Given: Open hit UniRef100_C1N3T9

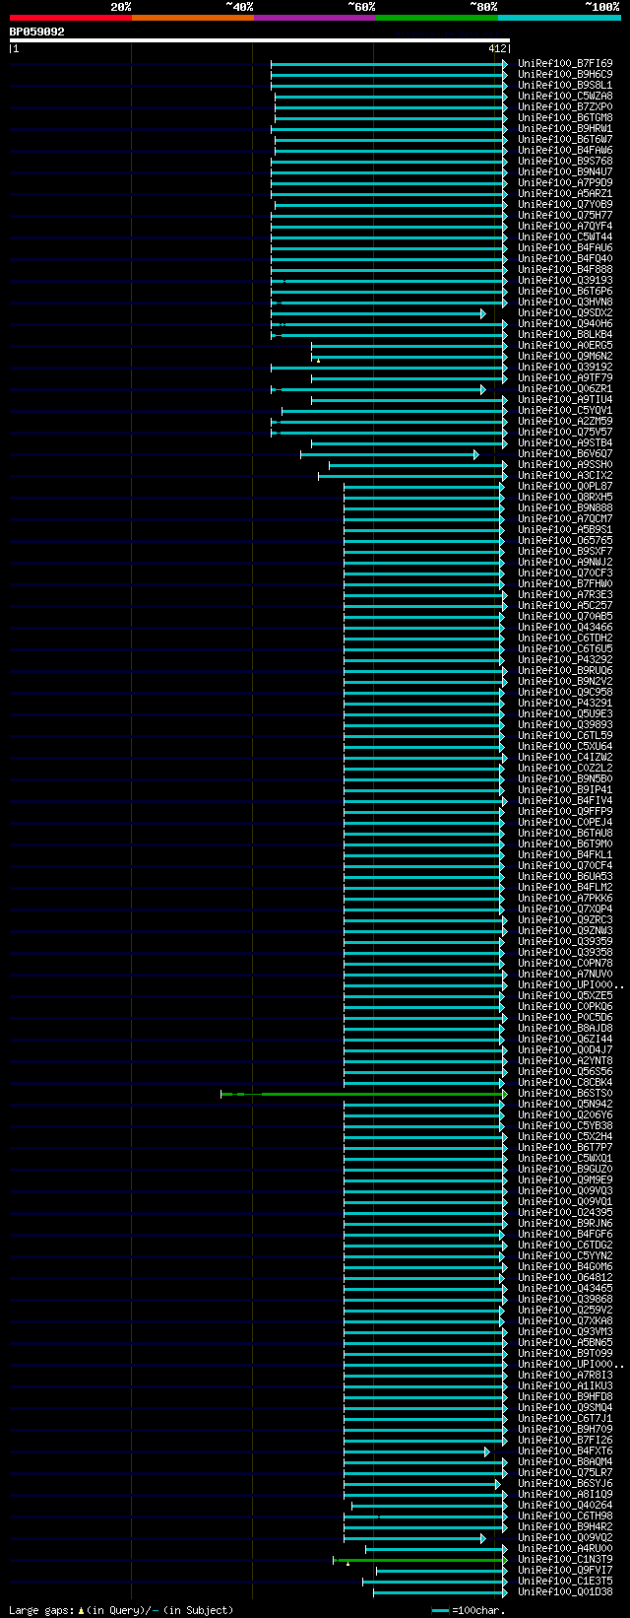Looking at the screenshot, I should 565,1559.
